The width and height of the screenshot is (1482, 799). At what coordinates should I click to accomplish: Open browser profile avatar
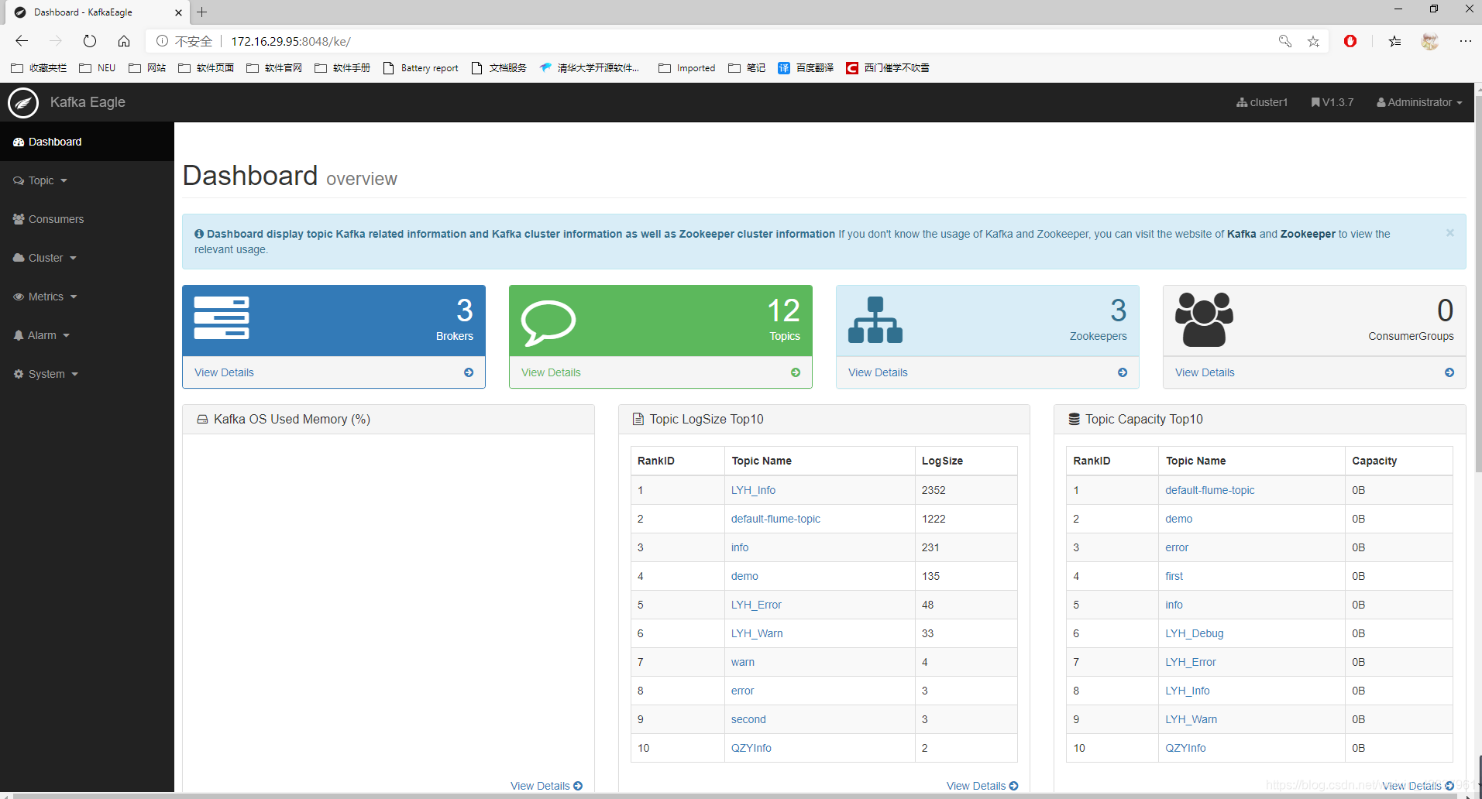coord(1430,41)
